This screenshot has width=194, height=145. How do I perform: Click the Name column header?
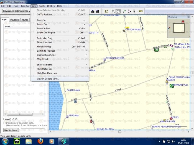(7, 27)
